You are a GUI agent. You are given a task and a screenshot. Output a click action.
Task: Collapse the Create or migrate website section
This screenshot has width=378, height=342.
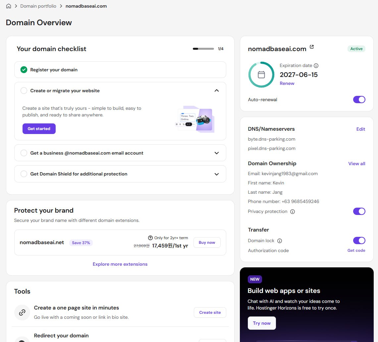[x=216, y=91]
